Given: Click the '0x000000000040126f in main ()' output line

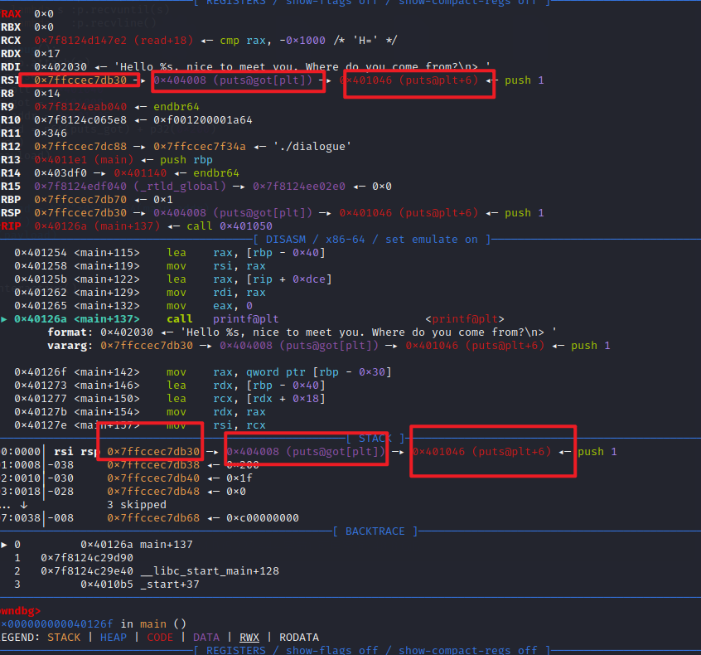Looking at the screenshot, I should click(93, 624).
